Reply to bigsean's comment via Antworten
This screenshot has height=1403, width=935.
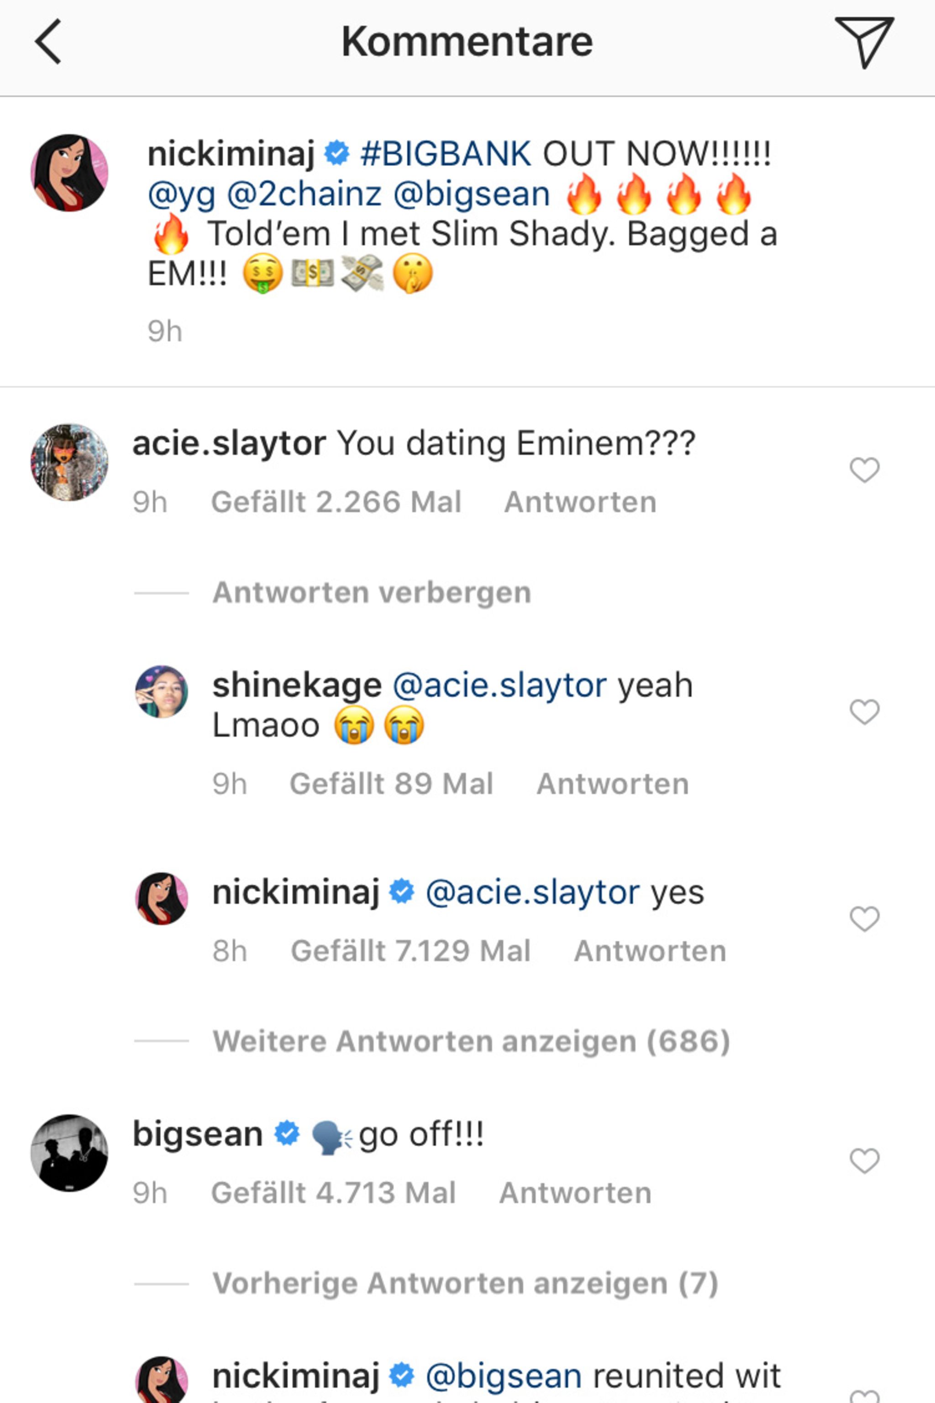tap(575, 1193)
